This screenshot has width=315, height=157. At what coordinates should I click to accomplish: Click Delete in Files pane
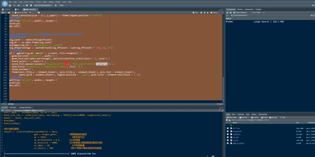(x=264, y=117)
